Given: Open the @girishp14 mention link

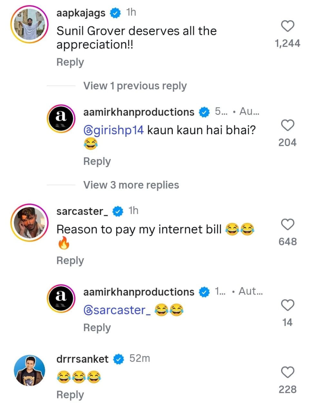Looking at the screenshot, I should click(x=113, y=130).
